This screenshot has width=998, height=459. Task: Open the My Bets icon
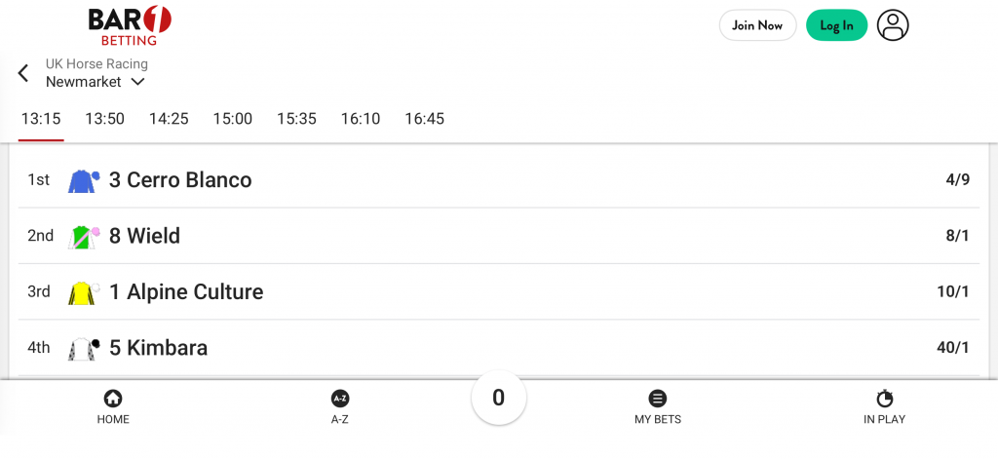click(658, 399)
